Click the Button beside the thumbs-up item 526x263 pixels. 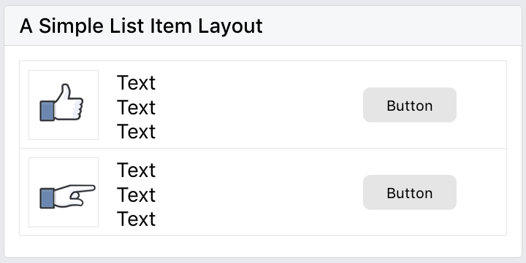[410, 105]
